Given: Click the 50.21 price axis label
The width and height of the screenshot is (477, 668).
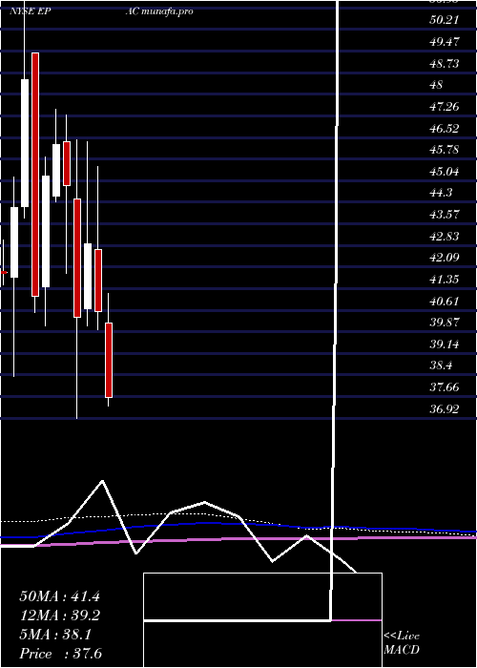Looking at the screenshot, I should [x=445, y=20].
